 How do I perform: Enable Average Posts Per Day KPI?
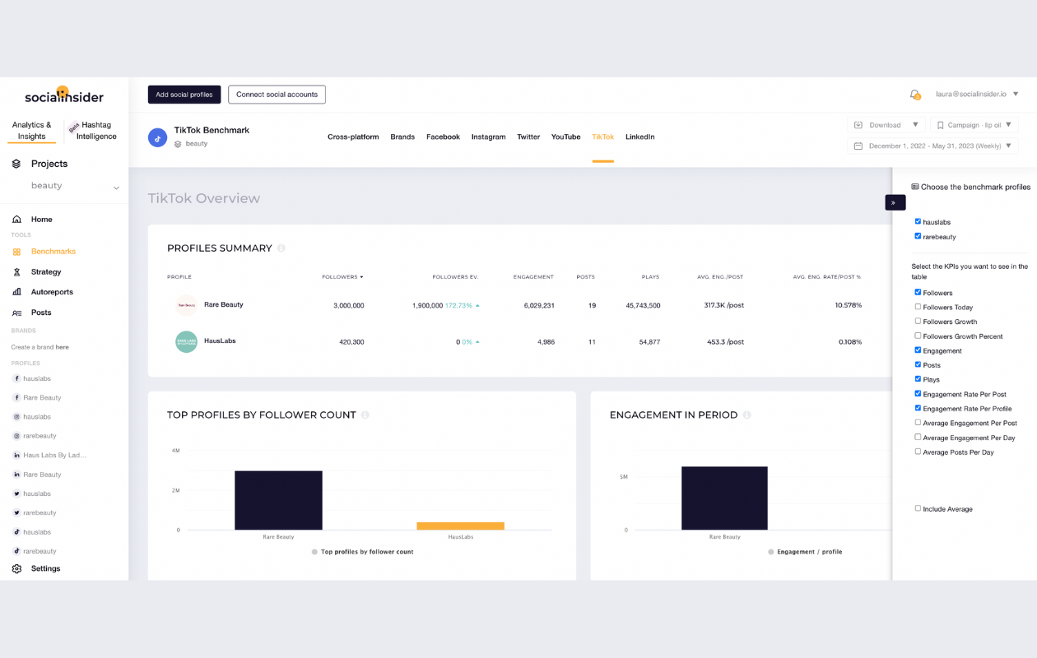point(918,452)
